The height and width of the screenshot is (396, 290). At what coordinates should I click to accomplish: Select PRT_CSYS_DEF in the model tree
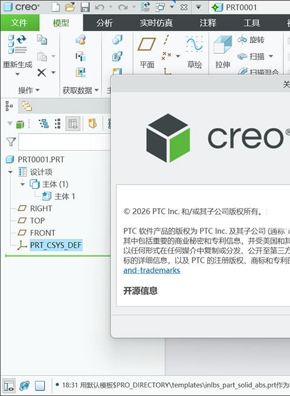[56, 245]
